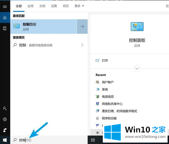Open 网络和共享中心 from Recent
169x144 pixels.
[112, 104]
